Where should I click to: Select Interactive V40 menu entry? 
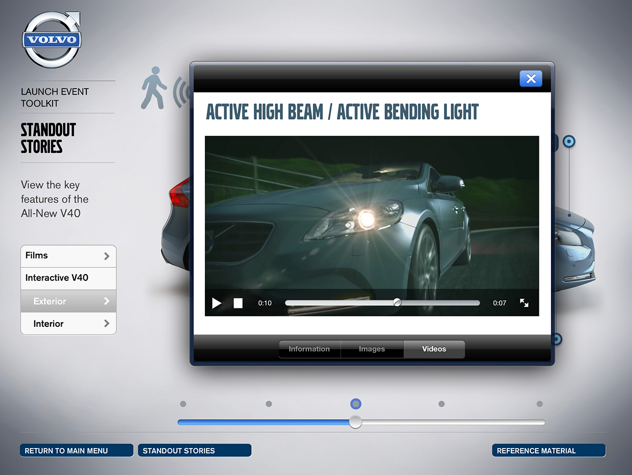pyautogui.click(x=68, y=278)
